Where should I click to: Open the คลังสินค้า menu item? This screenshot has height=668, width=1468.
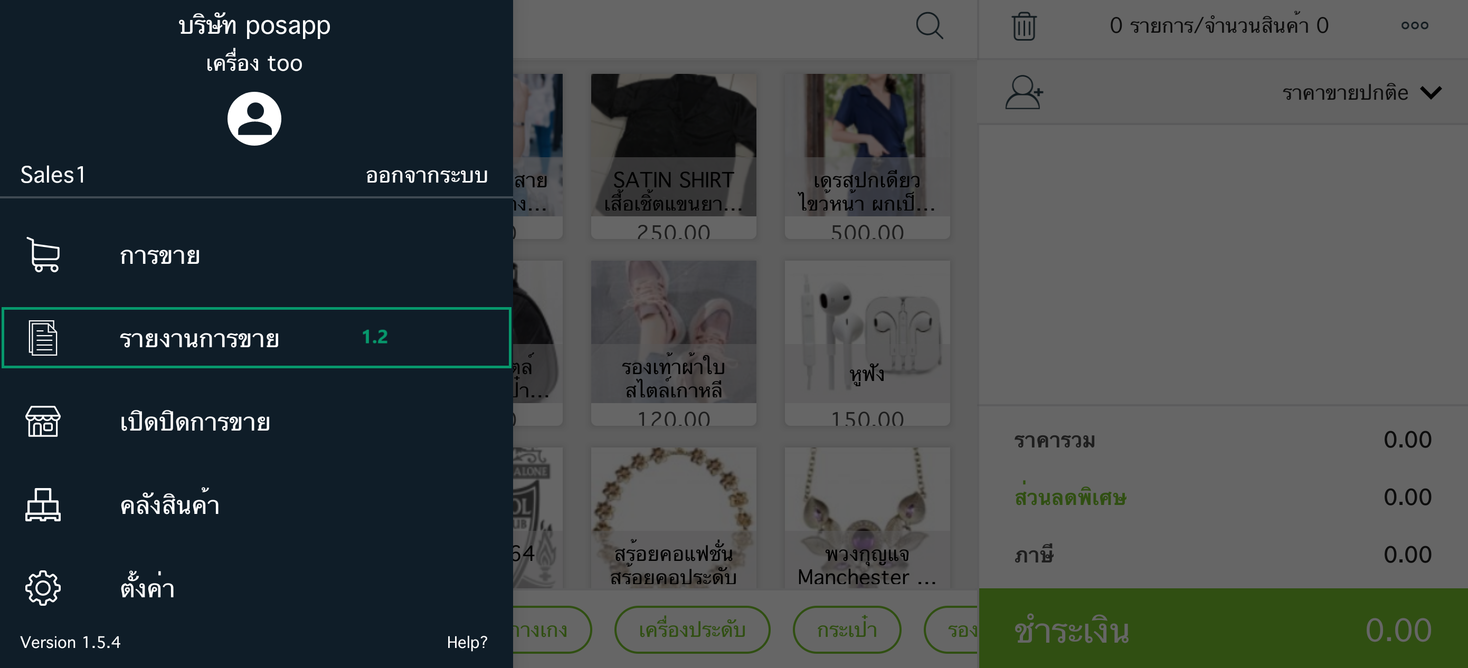(256, 504)
